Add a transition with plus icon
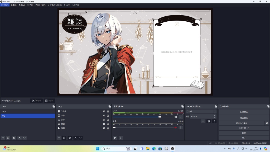Screen dimensions: 270x152 [203, 121]
